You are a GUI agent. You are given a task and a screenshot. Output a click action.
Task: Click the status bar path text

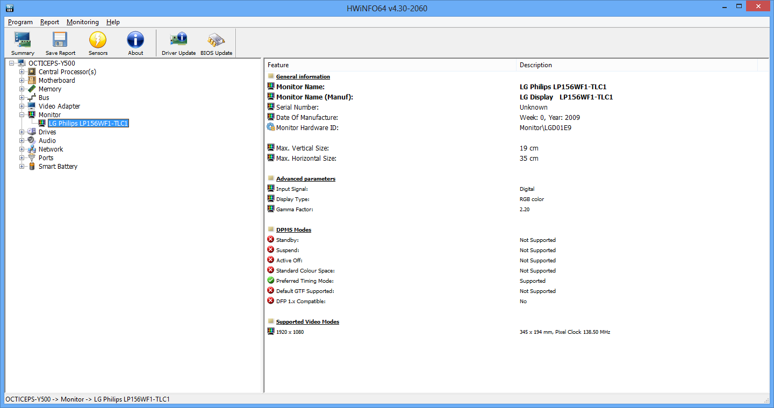click(87, 399)
